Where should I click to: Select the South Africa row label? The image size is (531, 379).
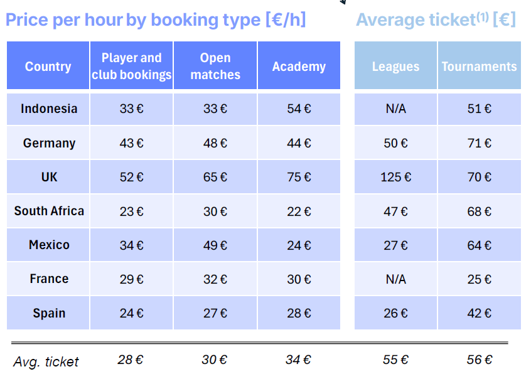[49, 211]
